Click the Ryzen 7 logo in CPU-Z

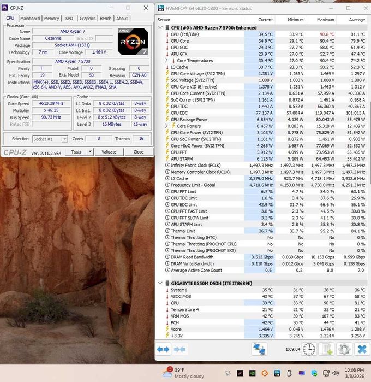pyautogui.click(x=133, y=42)
